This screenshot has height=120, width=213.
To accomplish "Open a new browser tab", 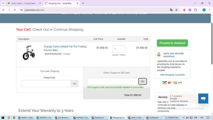I will pos(83,3).
